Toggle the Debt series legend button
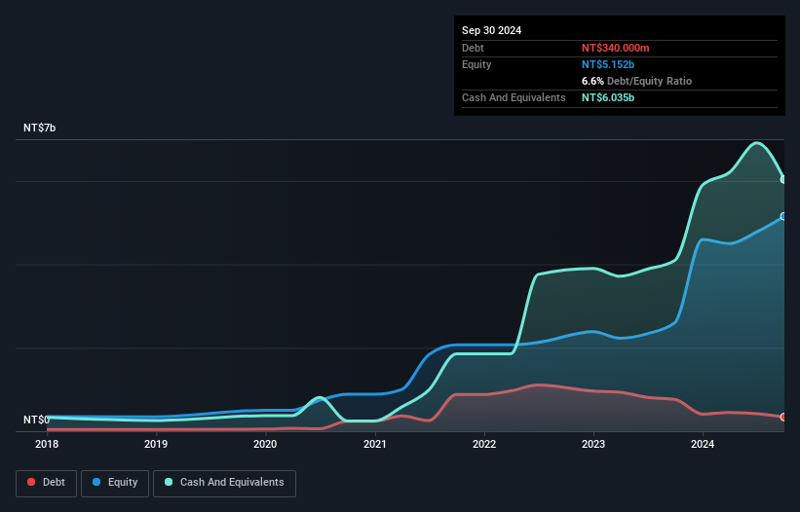800x512 pixels. pos(47,483)
